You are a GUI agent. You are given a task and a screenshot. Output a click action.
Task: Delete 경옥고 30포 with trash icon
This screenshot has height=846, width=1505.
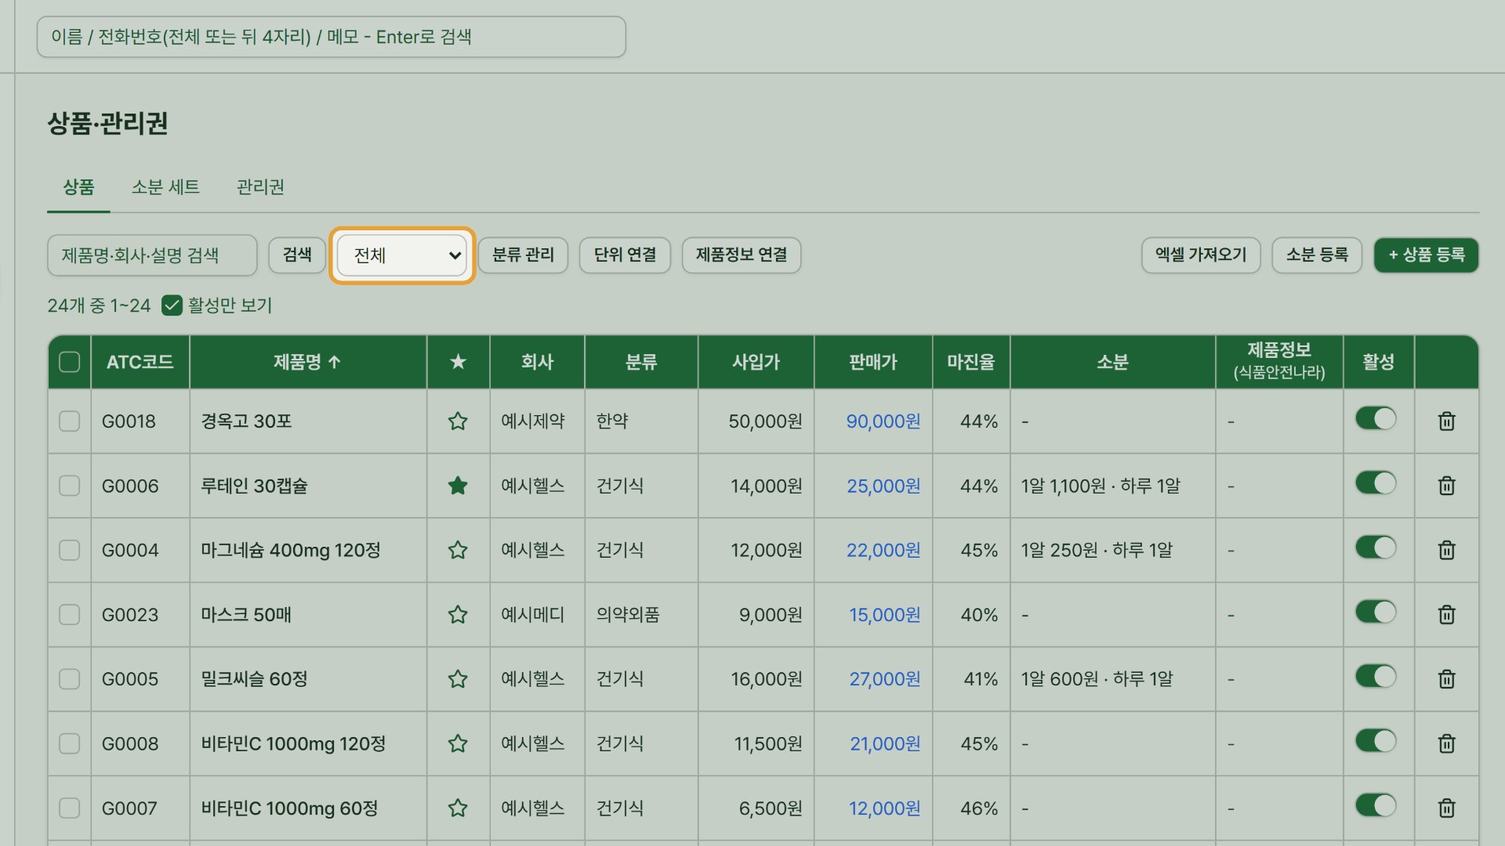pyautogui.click(x=1447, y=421)
